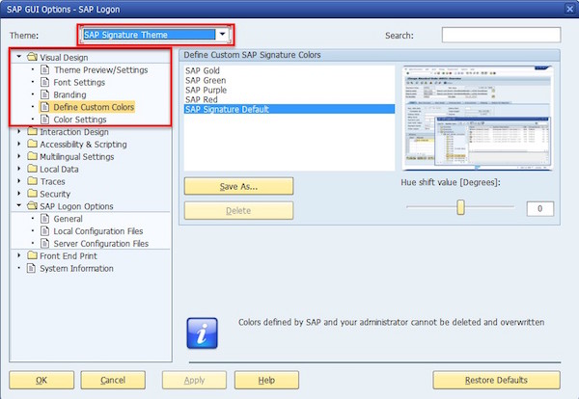Image resolution: width=579 pixels, height=399 pixels.
Task: Click the SAP Logon Options folder icon
Action: tap(32, 206)
